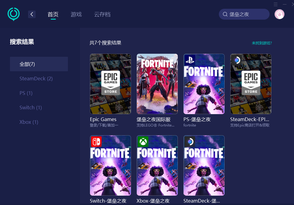This screenshot has width=294, height=205.
Task: Click the Xbox badge icon
Action: click(x=143, y=142)
